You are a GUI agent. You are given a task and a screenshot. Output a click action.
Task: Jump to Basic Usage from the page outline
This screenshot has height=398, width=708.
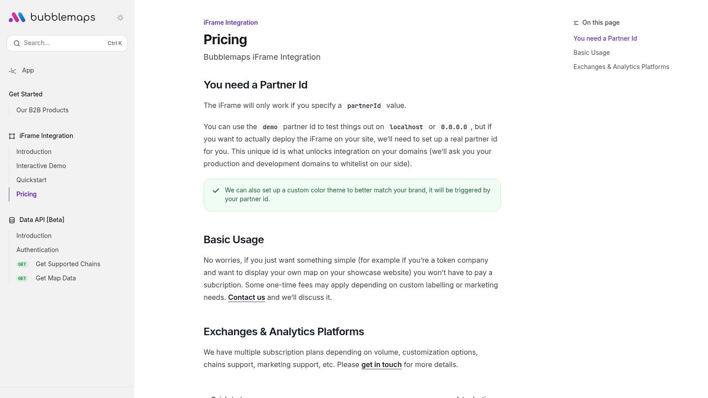591,53
